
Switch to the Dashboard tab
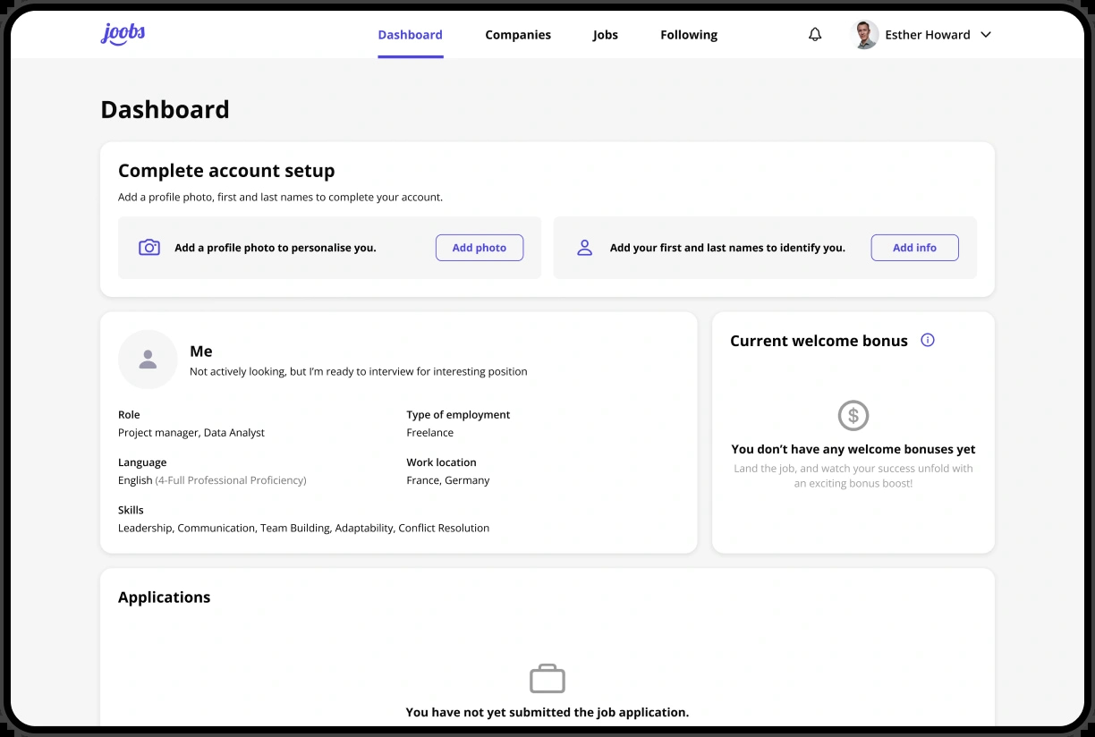tap(411, 35)
